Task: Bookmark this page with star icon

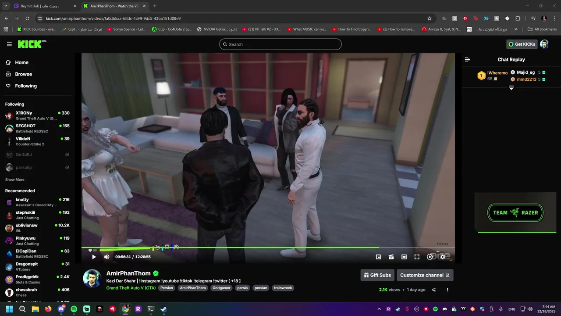Action: point(430,18)
